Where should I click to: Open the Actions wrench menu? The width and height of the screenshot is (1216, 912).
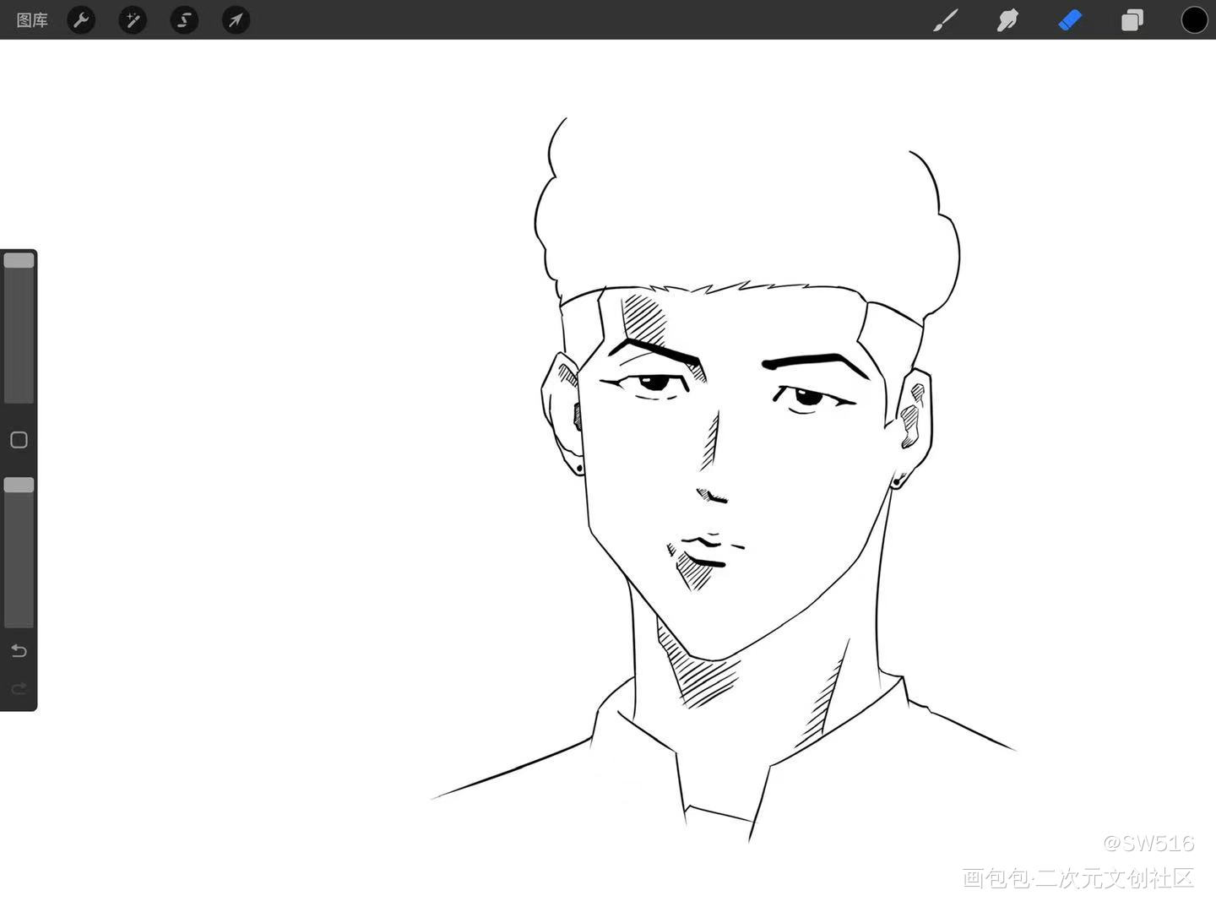pyautogui.click(x=81, y=20)
